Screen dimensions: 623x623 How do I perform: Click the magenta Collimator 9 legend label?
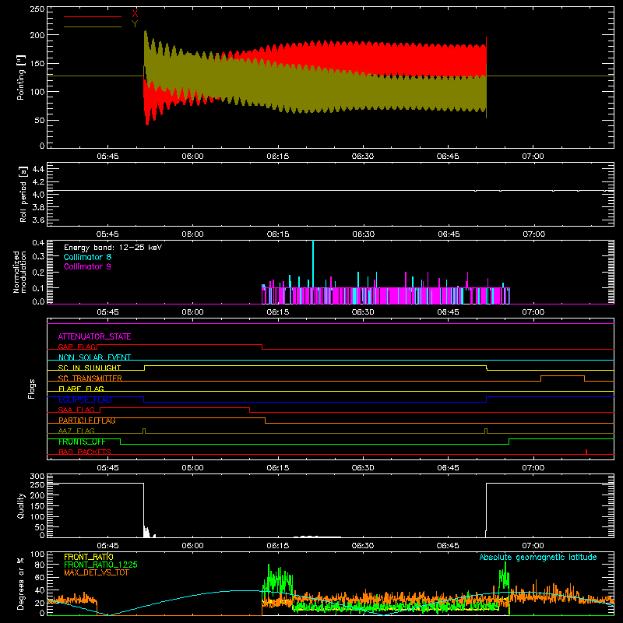click(x=87, y=266)
